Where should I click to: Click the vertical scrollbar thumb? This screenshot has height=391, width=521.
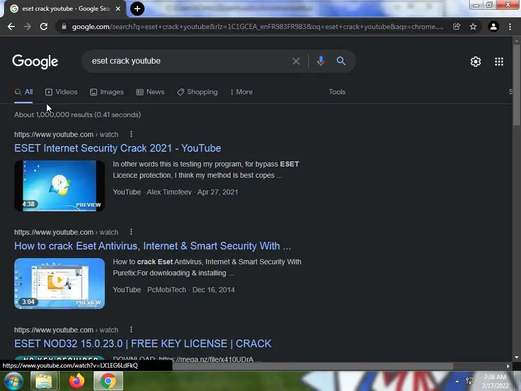click(x=516, y=85)
